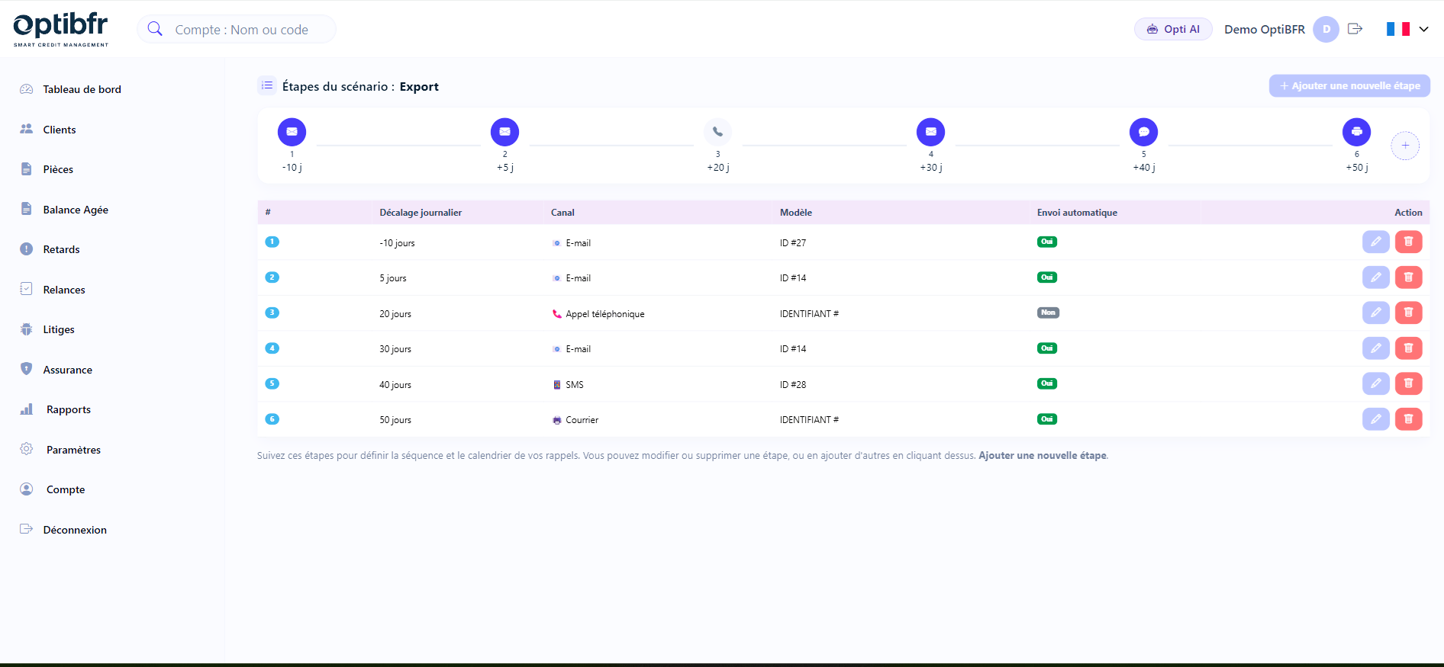Open Relances in the sidebar
The height and width of the screenshot is (667, 1444).
click(x=64, y=290)
